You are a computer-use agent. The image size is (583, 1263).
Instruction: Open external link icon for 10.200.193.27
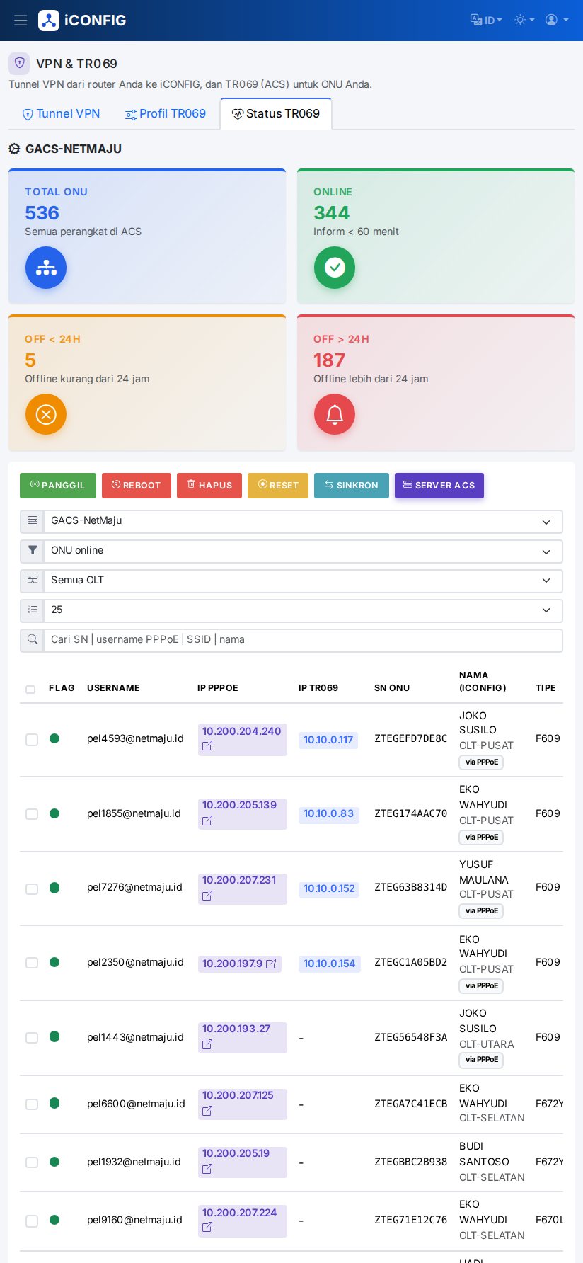pyautogui.click(x=207, y=1045)
